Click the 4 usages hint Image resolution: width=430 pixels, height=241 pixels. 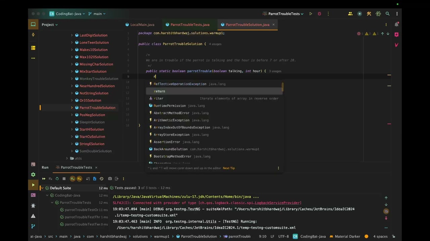[215, 44]
